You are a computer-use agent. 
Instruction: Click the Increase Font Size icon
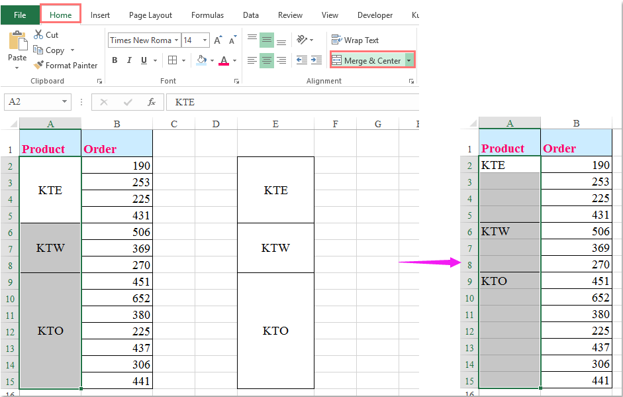coord(217,40)
